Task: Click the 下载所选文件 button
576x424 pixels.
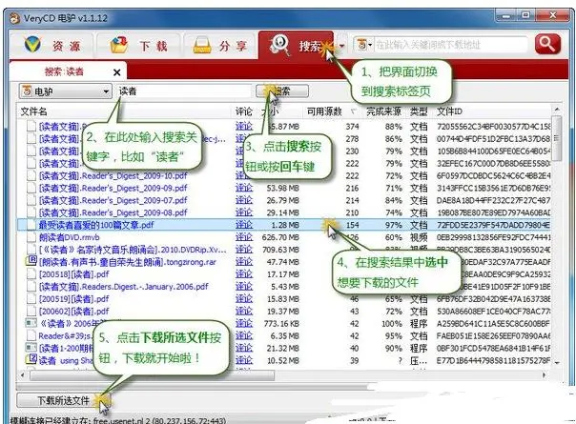Action: pos(63,400)
